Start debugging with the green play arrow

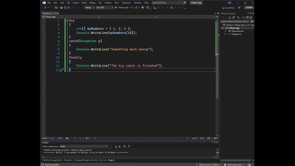116,7
